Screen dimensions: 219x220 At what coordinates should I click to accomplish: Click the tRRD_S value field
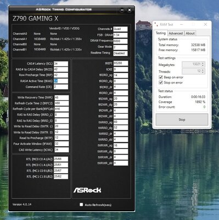(61, 120)
